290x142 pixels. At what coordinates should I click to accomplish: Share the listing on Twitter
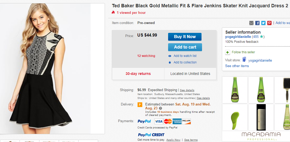click(x=263, y=23)
